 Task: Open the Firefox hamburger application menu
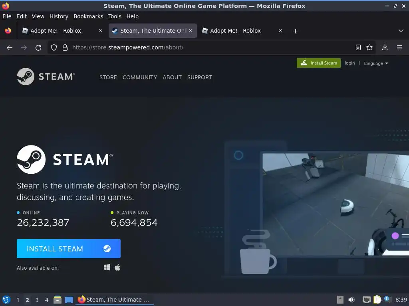[x=399, y=47]
